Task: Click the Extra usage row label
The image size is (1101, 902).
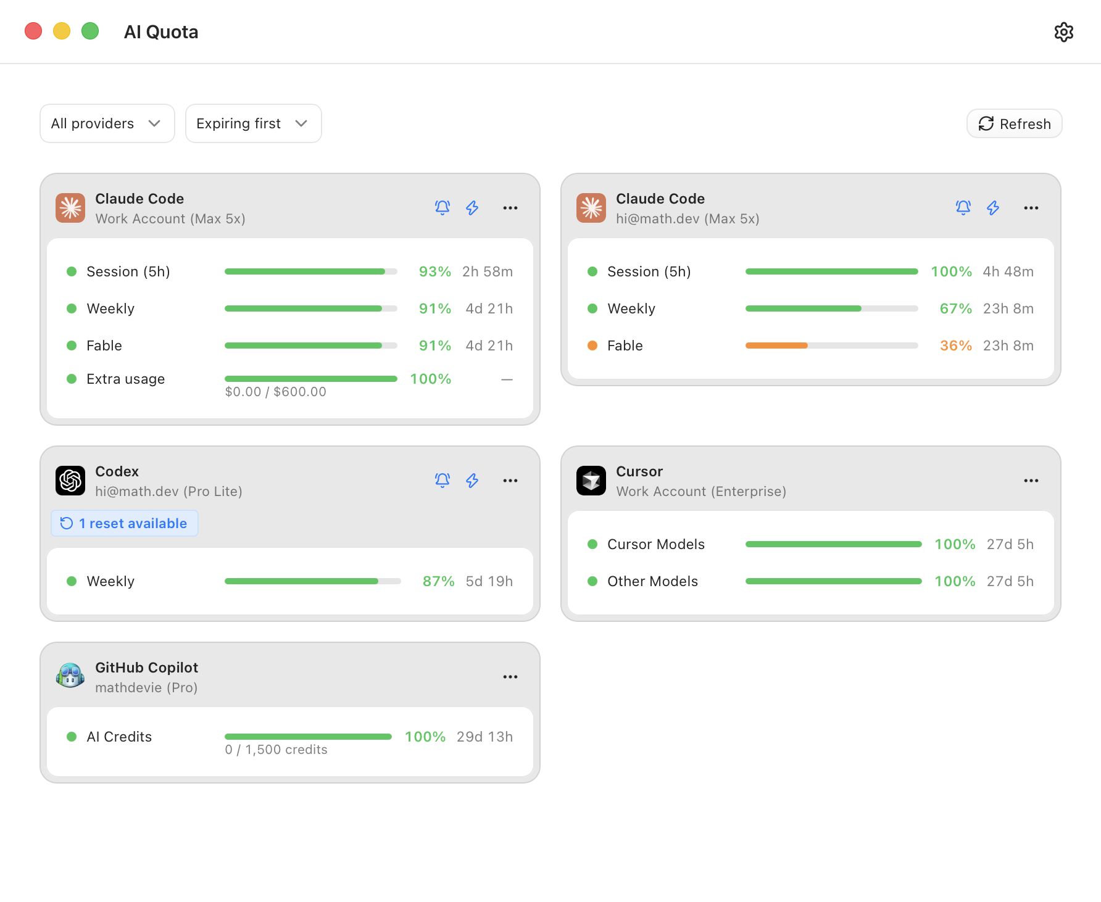Action: pos(126,379)
